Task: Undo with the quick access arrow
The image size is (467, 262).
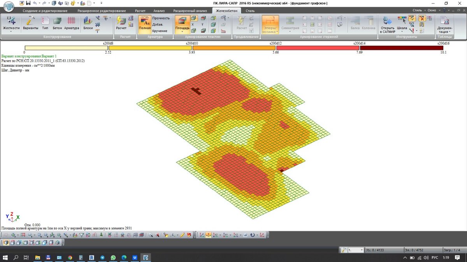Action: pyautogui.click(x=35, y=3)
